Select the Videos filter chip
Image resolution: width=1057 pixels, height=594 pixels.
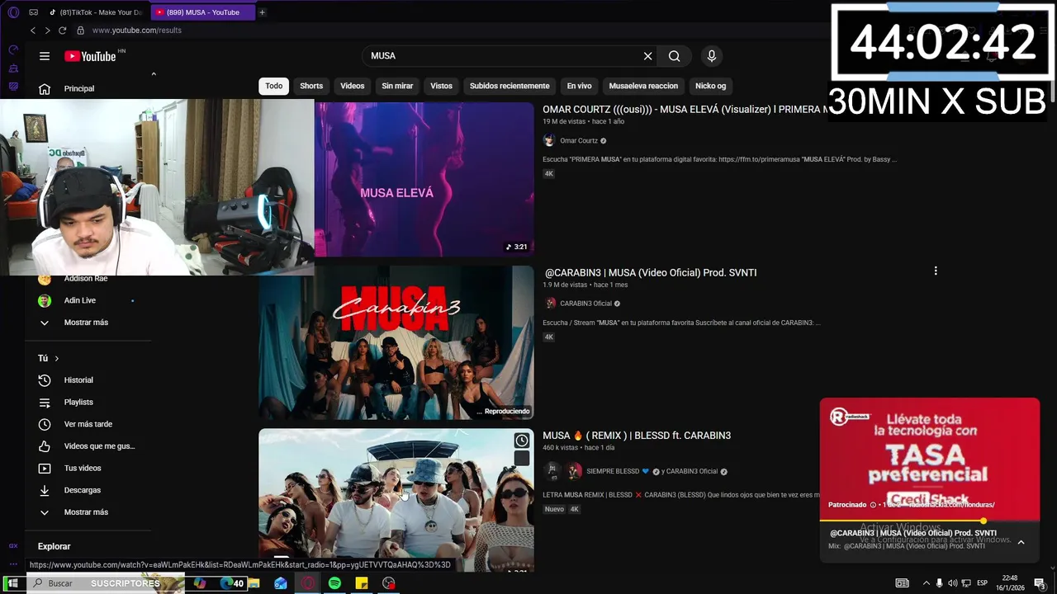pyautogui.click(x=353, y=86)
